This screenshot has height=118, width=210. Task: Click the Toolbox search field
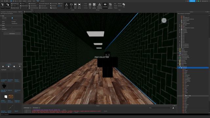pyautogui.click(x=16, y=70)
